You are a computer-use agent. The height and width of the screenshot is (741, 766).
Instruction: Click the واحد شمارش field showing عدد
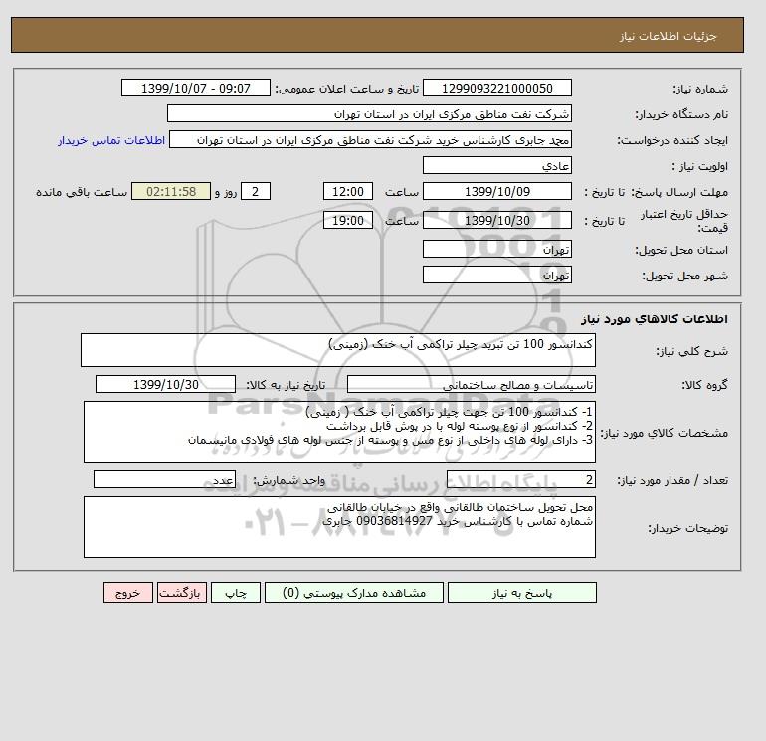(164, 479)
